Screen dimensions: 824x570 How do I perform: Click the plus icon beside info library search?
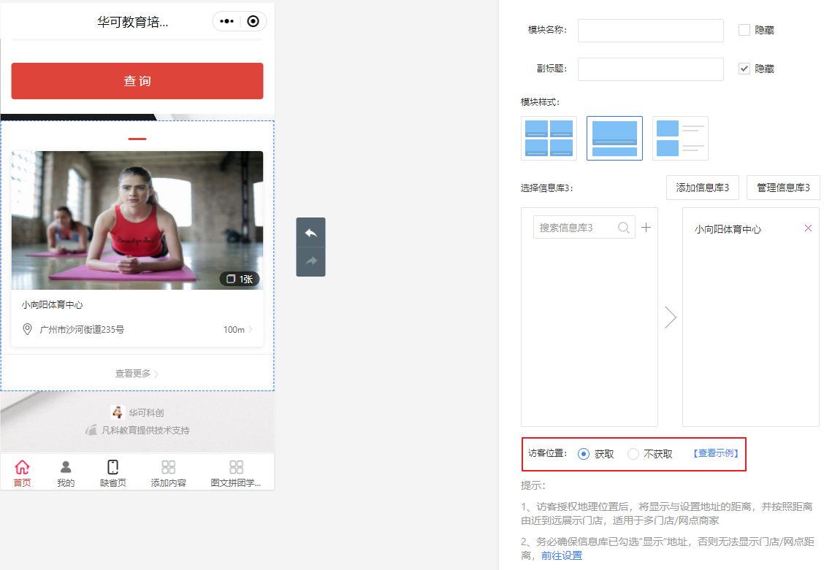click(x=646, y=227)
